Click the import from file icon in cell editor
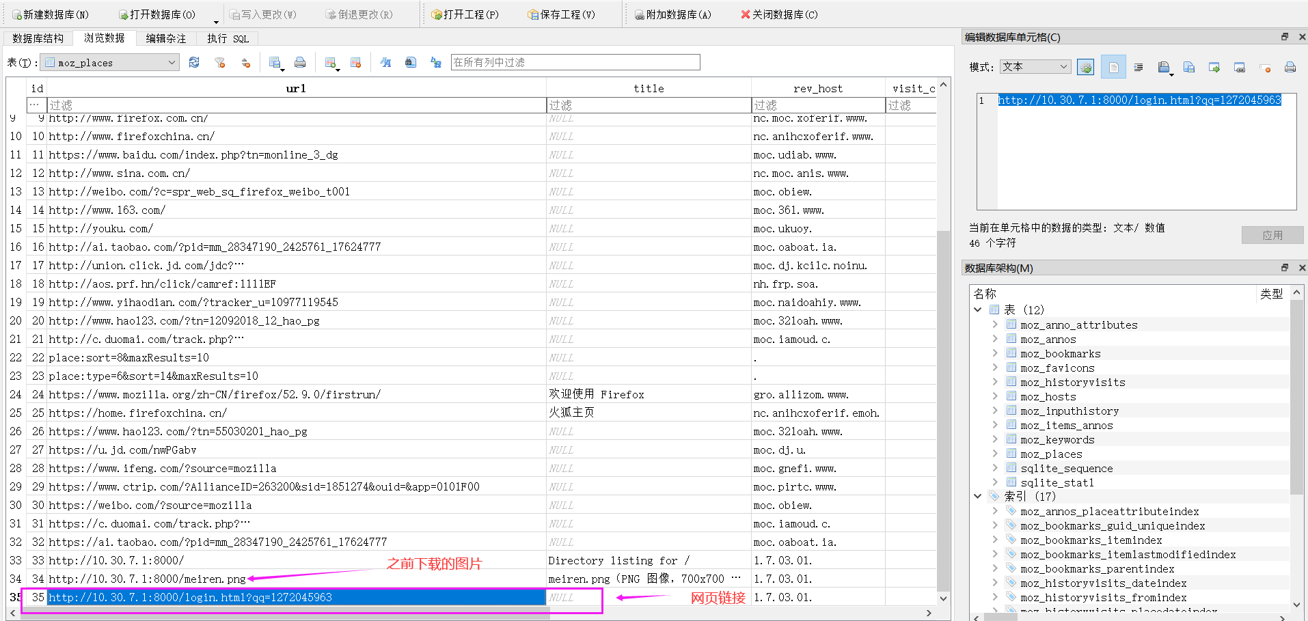Image resolution: width=1308 pixels, height=621 pixels. point(1164,67)
